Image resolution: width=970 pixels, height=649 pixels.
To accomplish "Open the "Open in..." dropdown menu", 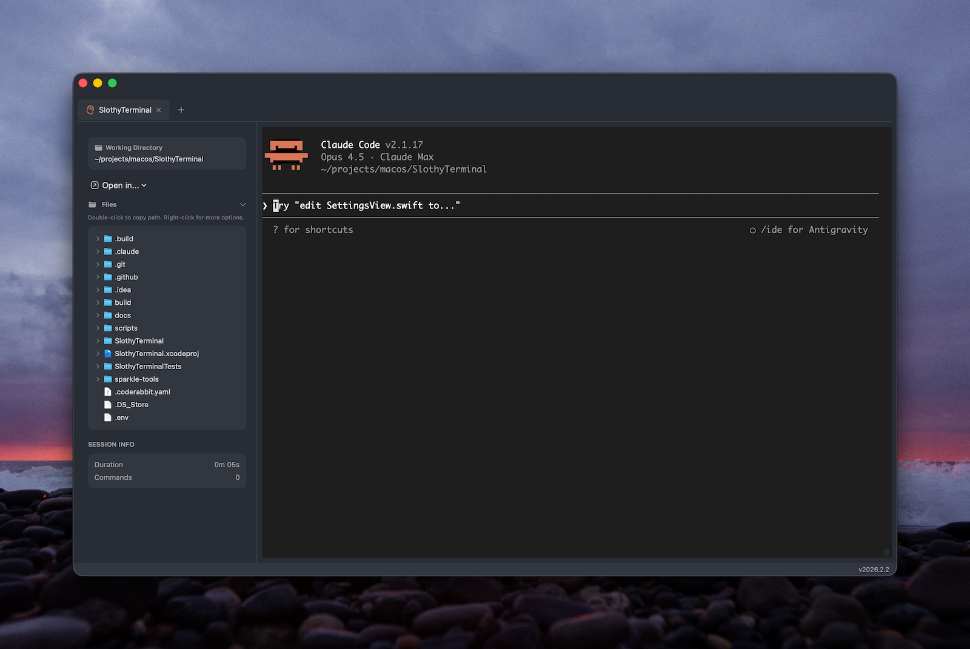I will click(x=119, y=185).
